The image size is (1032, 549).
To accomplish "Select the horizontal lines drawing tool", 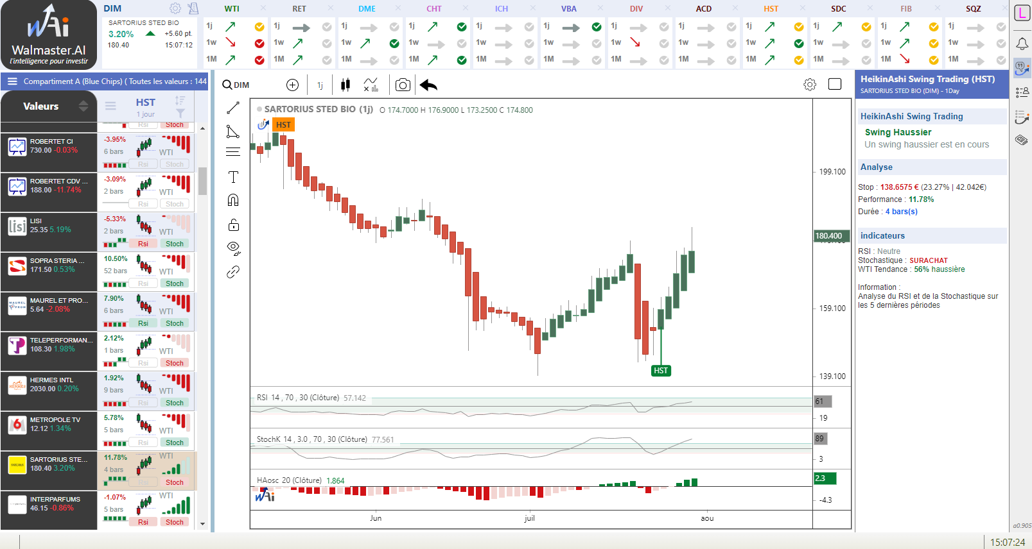I will tap(233, 152).
